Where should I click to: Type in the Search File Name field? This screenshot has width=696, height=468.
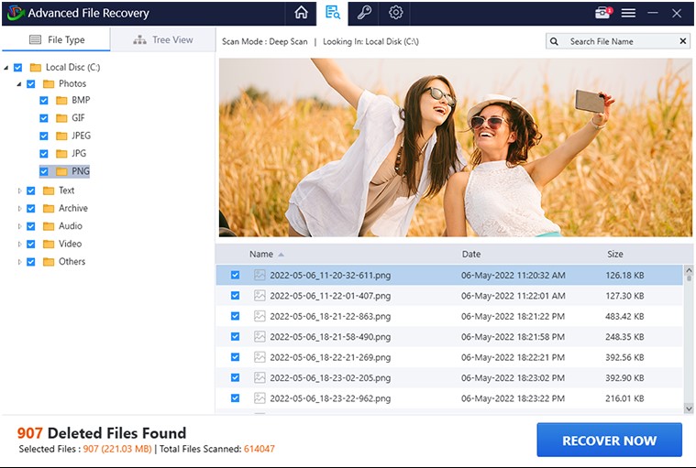620,41
